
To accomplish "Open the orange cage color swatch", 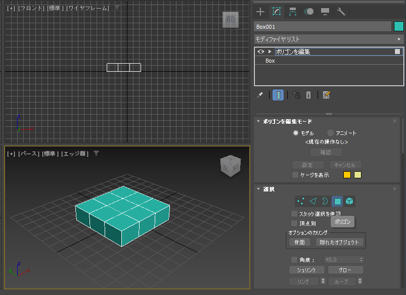I will pyautogui.click(x=347, y=175).
